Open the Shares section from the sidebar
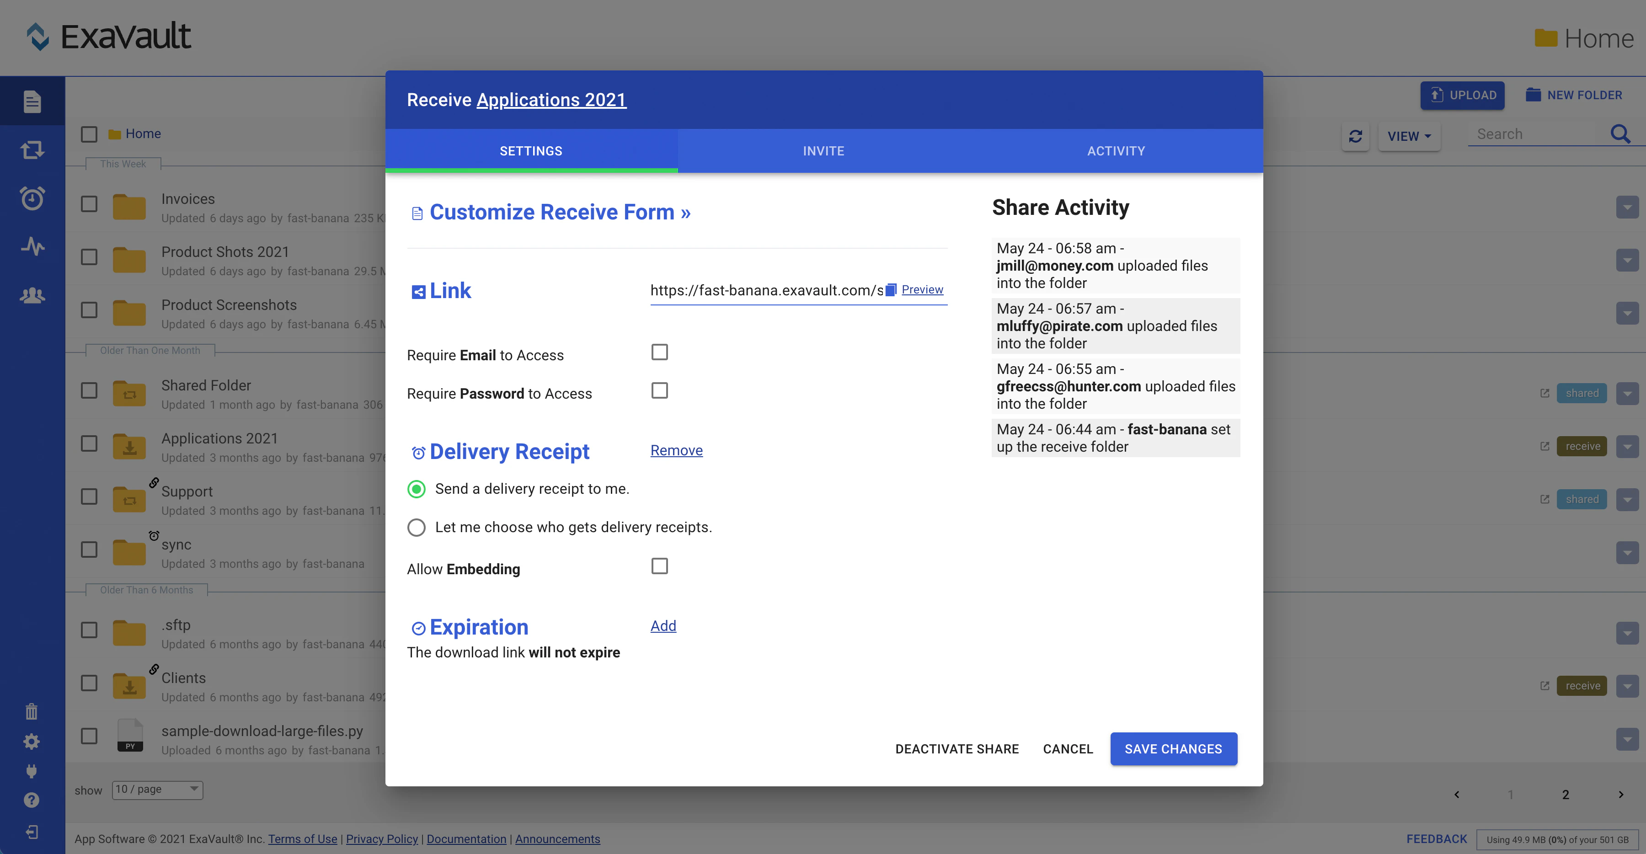Viewport: 1646px width, 854px height. tap(32, 149)
